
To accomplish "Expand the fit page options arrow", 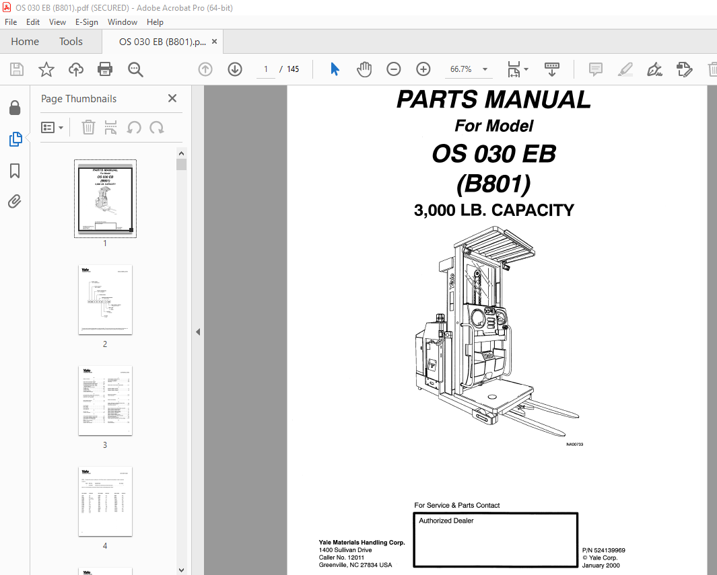I will click(x=526, y=69).
